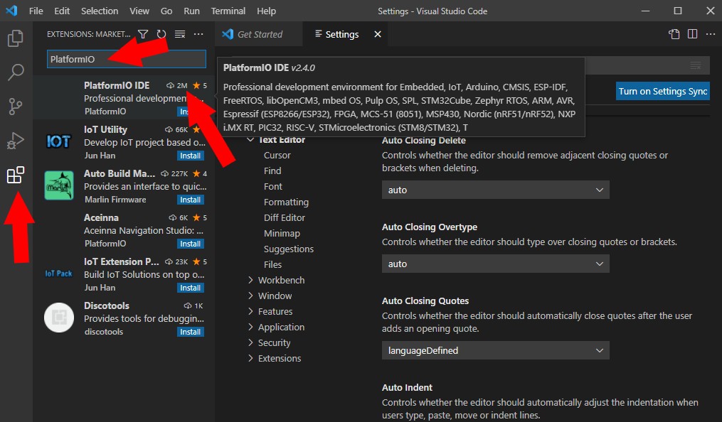
Task: Select Suggestions in settings tree
Action: pos(289,249)
